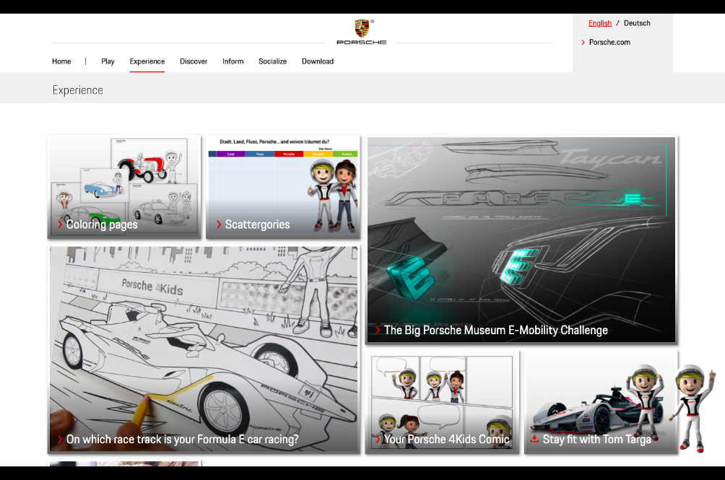Click the red arrow before Porsche.com
725x480 pixels.
(583, 42)
